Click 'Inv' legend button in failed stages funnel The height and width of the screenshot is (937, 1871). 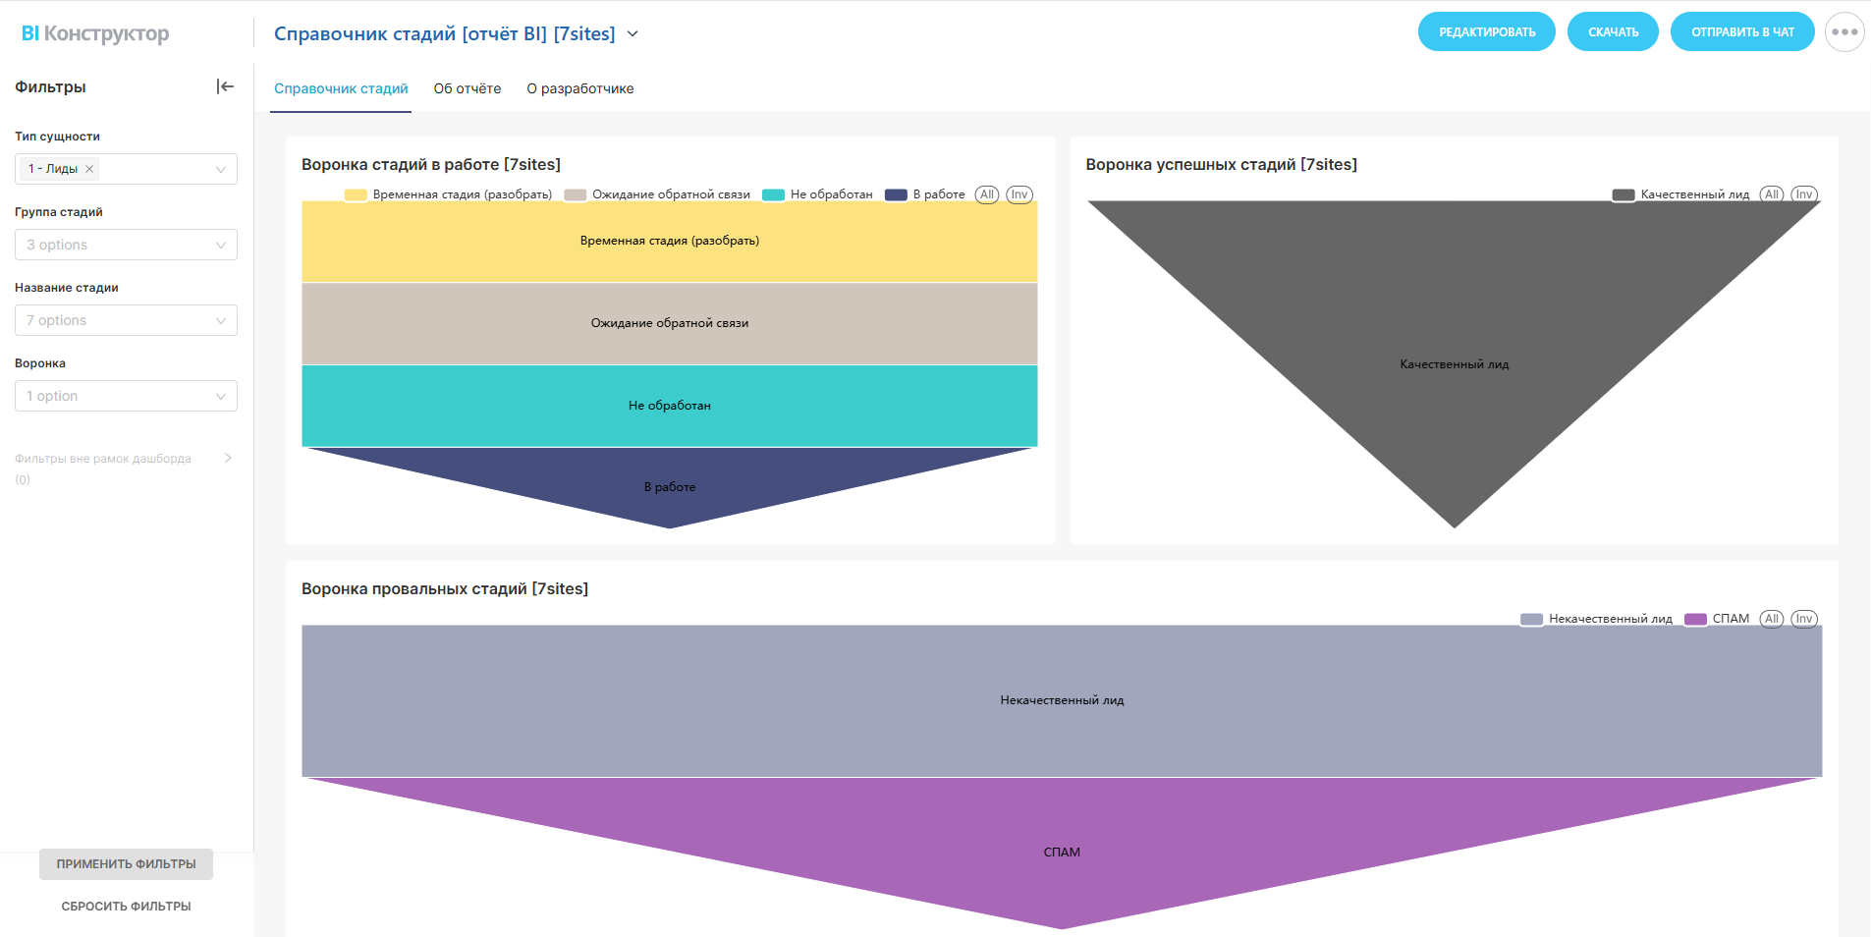1803,619
